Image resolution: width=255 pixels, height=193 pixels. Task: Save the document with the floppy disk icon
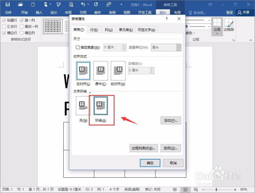pyautogui.click(x=8, y=5)
